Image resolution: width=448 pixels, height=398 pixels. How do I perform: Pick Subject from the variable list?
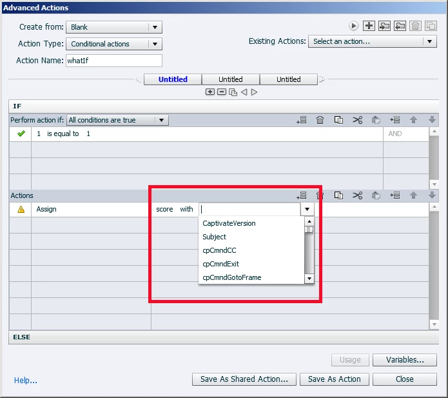(214, 237)
